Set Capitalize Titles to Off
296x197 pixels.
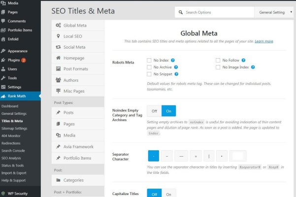(x=154, y=194)
